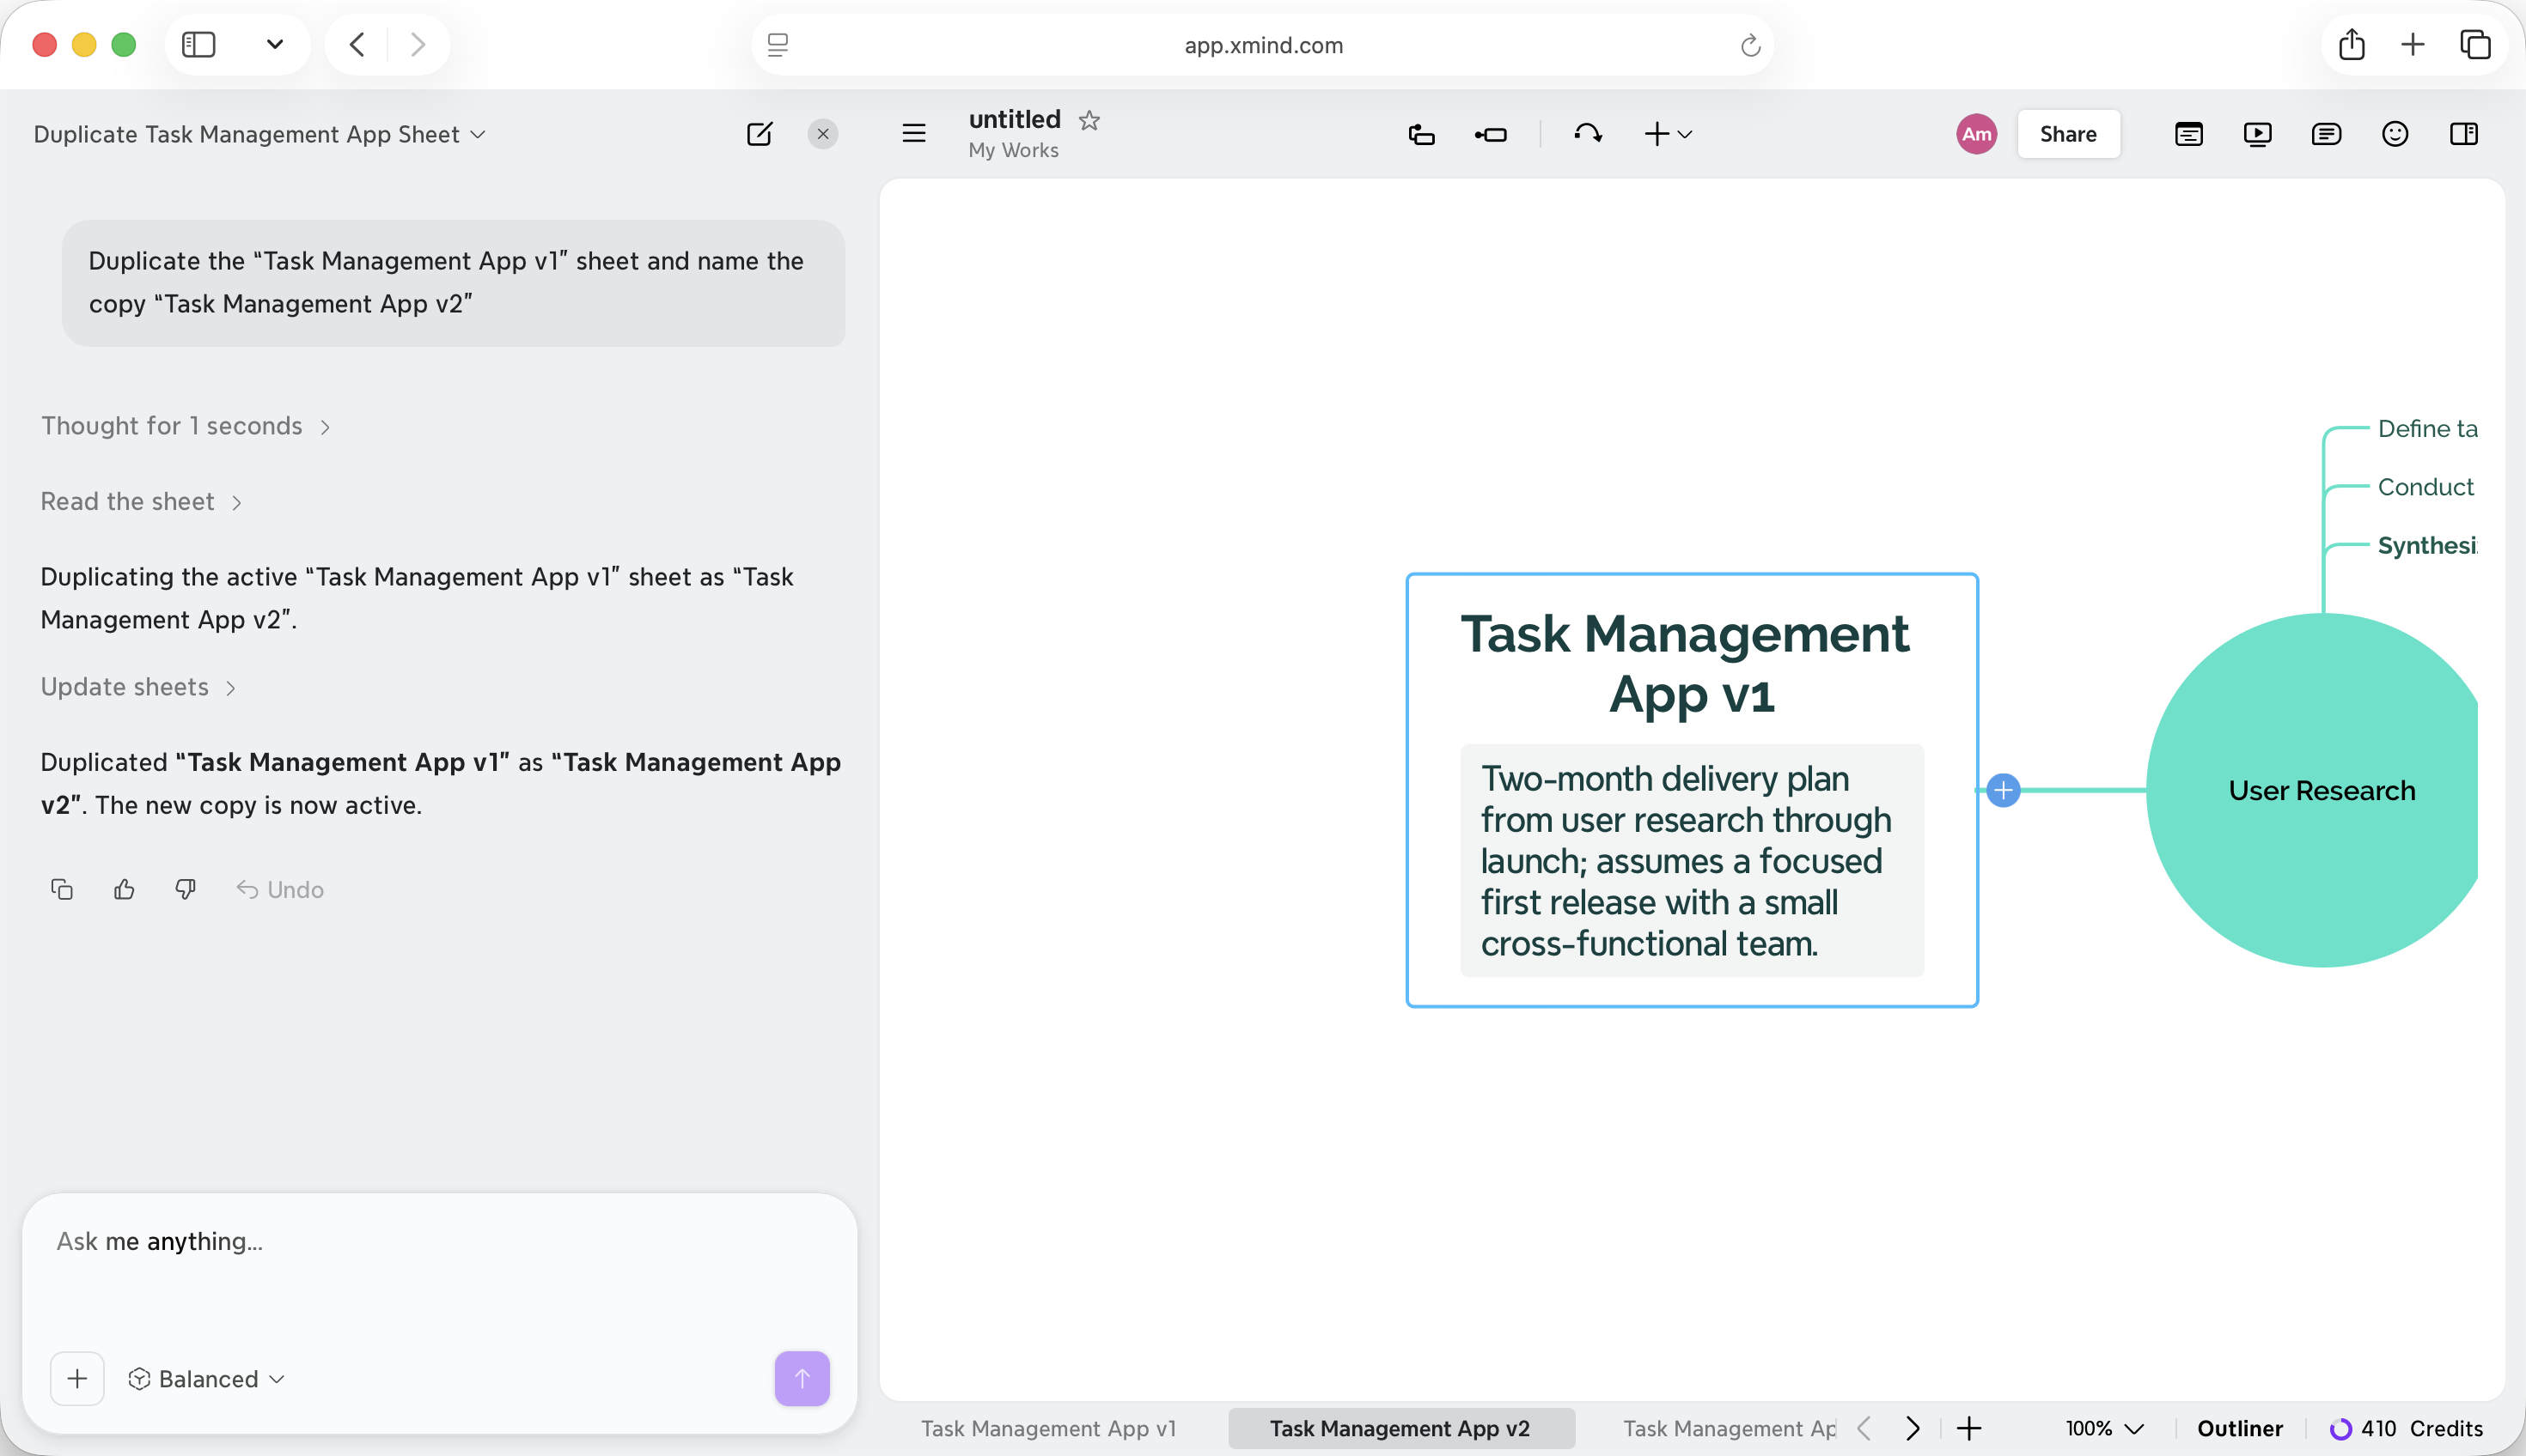Copy the AI response
This screenshot has height=1456, width=2526.
coord(62,889)
